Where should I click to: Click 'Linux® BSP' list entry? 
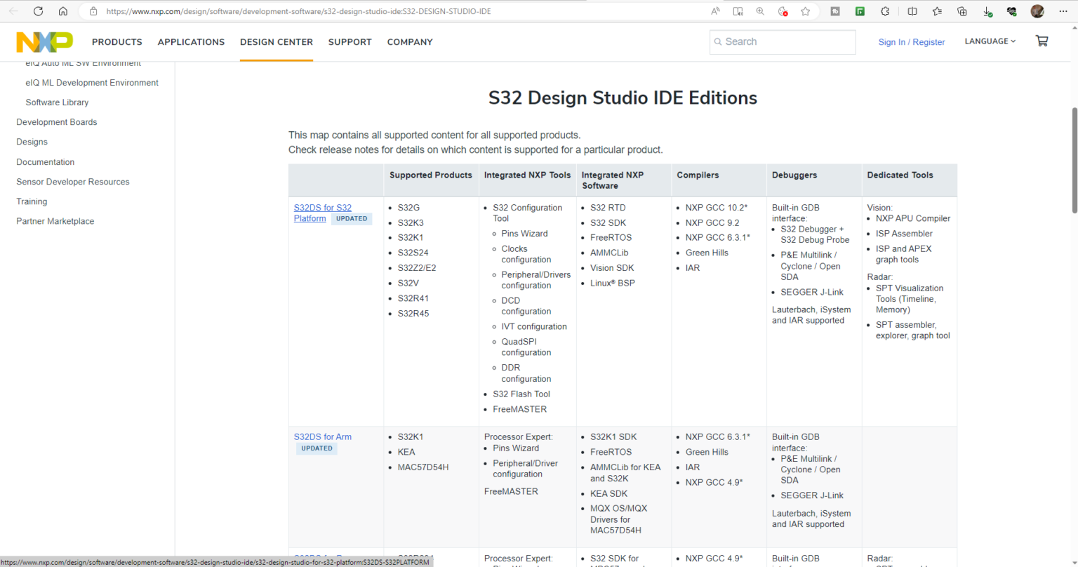click(x=613, y=283)
